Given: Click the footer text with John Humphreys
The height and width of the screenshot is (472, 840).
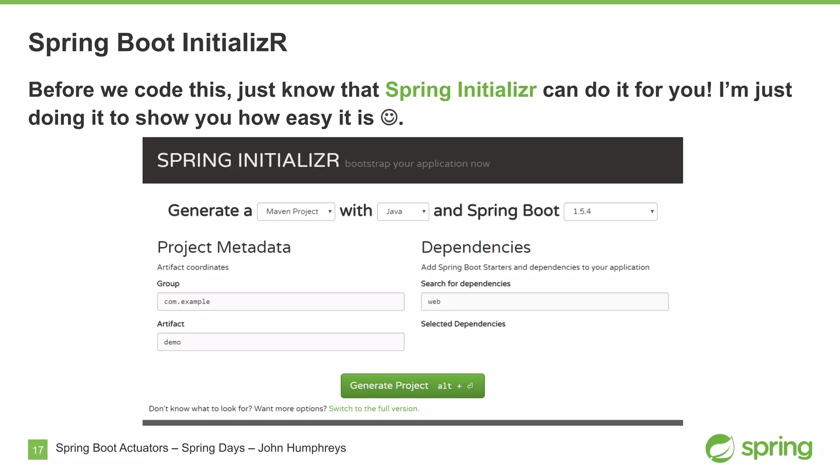Looking at the screenshot, I should pos(201,448).
